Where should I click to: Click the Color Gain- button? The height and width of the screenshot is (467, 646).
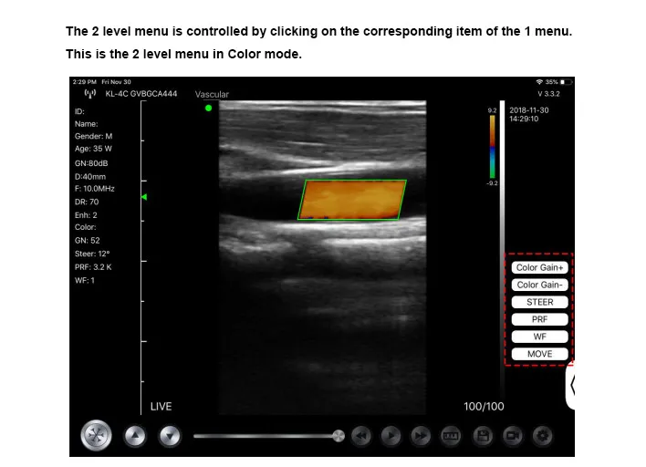(x=540, y=285)
